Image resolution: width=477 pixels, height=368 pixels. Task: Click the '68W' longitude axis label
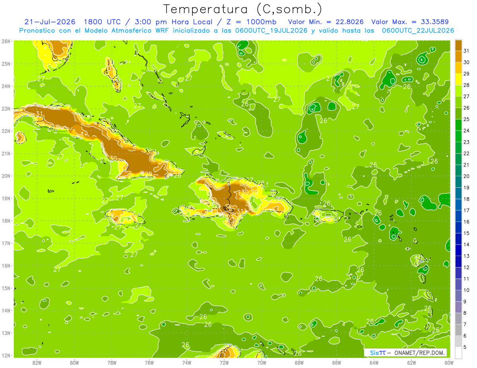click(x=299, y=362)
